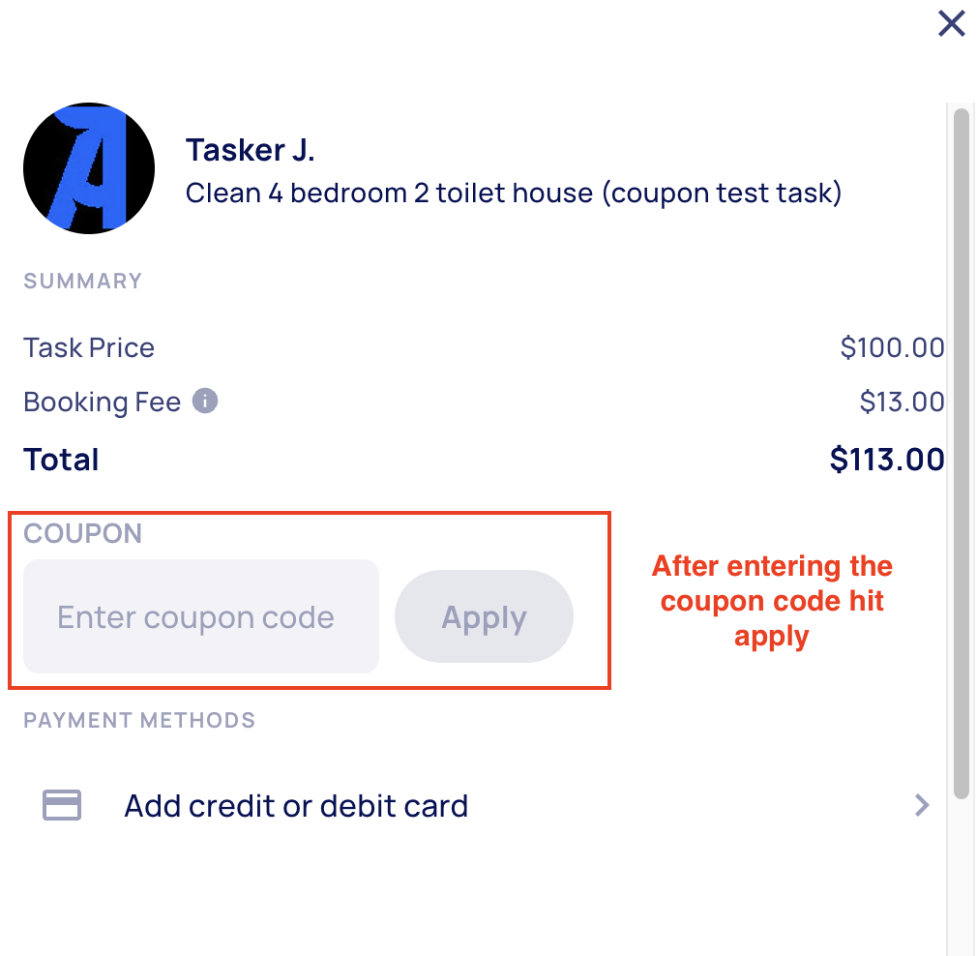Click the Task Price label
This screenshot has width=977, height=956.
click(x=89, y=347)
